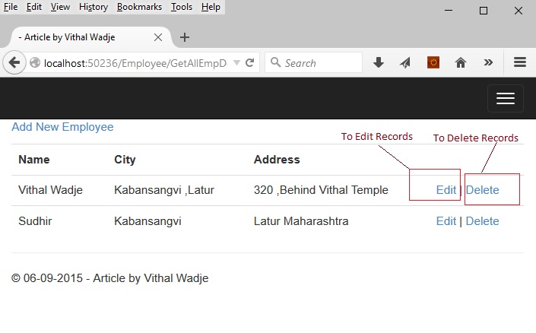Show more toolbar tools with double chevron

tap(488, 62)
